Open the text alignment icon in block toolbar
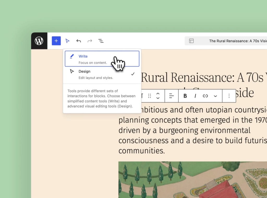The width and height of the screenshot is (267, 198). pos(172,96)
